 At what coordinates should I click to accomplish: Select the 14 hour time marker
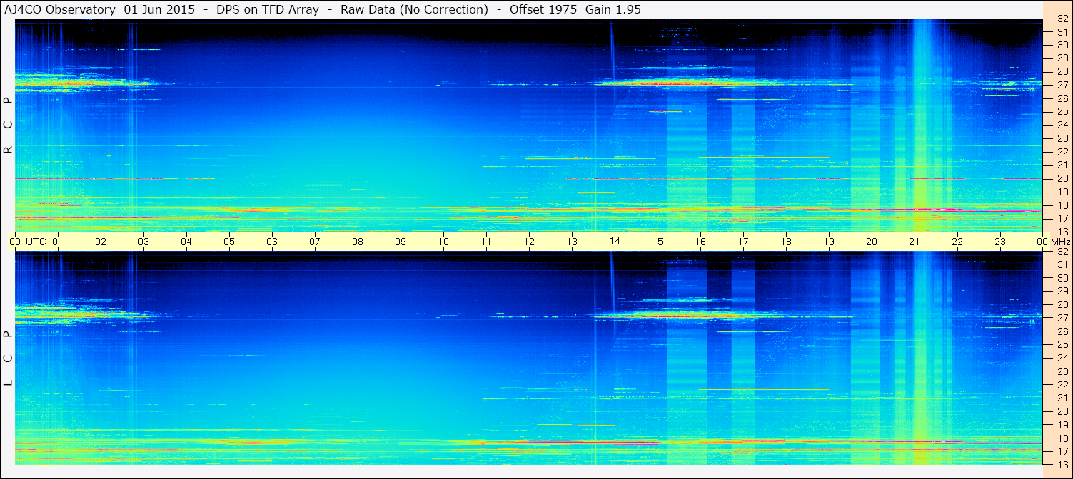615,242
